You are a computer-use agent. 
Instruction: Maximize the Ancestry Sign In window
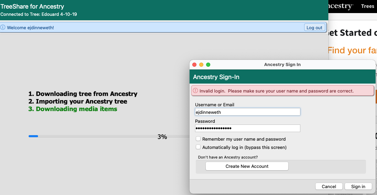click(208, 65)
